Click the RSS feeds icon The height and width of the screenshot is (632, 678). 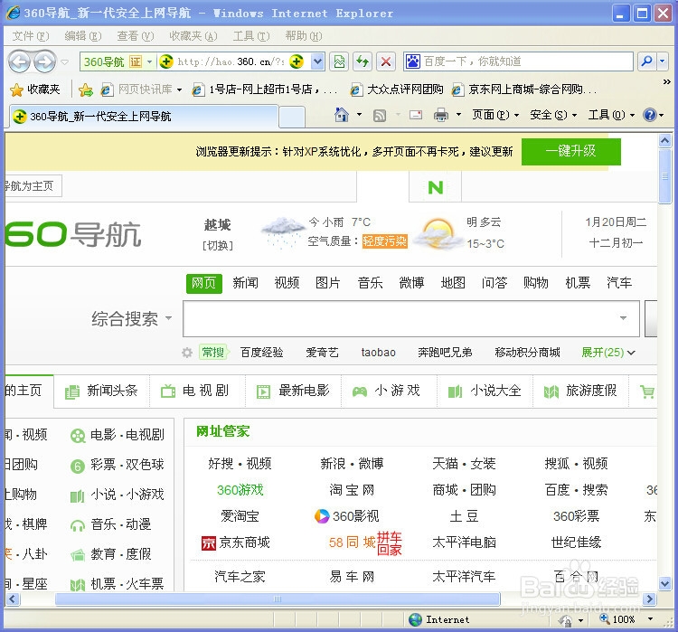[379, 116]
